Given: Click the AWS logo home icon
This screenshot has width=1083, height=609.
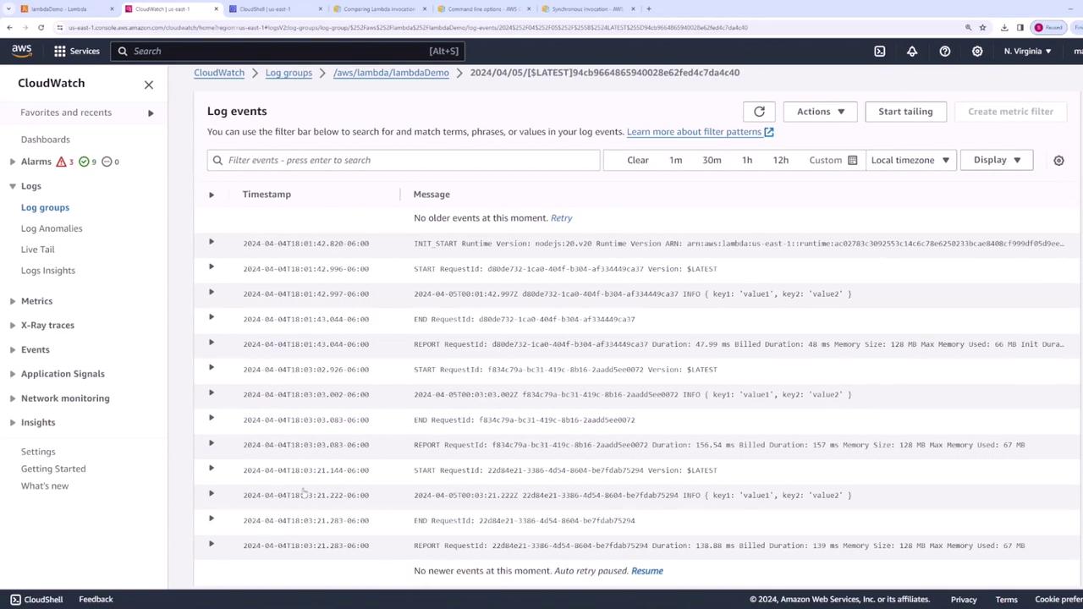Looking at the screenshot, I should [x=22, y=51].
